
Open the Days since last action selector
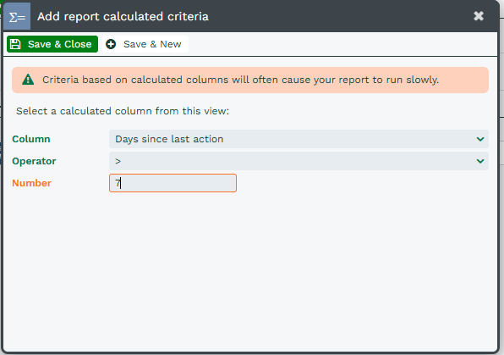299,139
